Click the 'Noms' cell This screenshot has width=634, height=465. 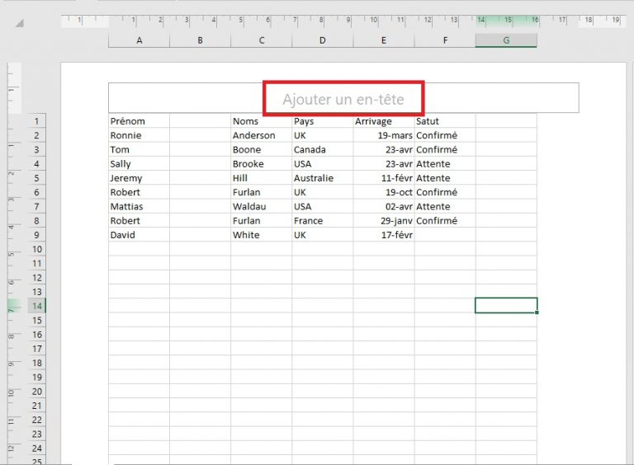(262, 121)
